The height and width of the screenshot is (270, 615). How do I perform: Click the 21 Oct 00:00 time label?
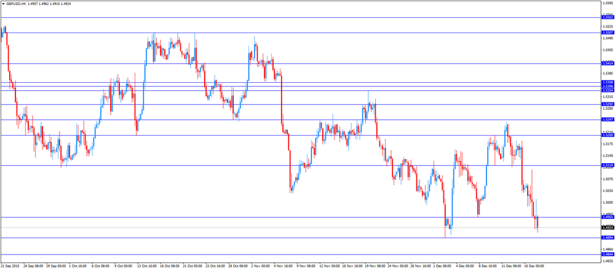click(x=192, y=267)
